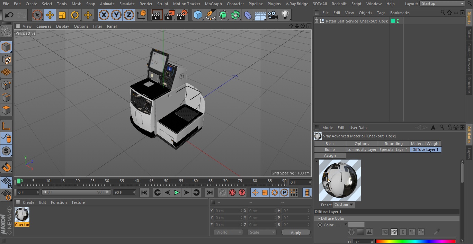Image resolution: width=473 pixels, height=244 pixels.
Task: Toggle Position keyframe recording
Action: (255, 192)
